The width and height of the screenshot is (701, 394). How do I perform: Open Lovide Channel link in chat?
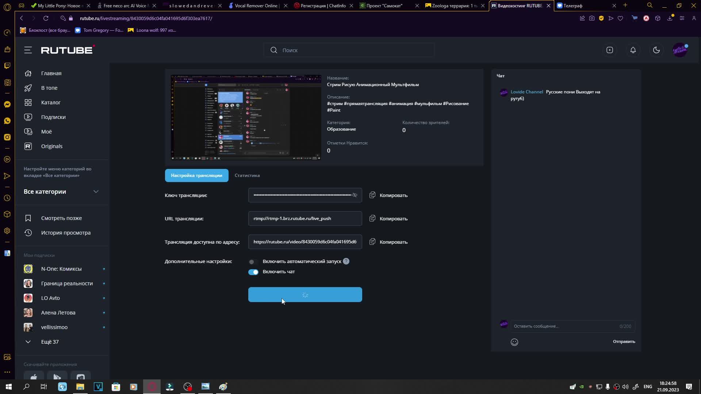coord(526,92)
